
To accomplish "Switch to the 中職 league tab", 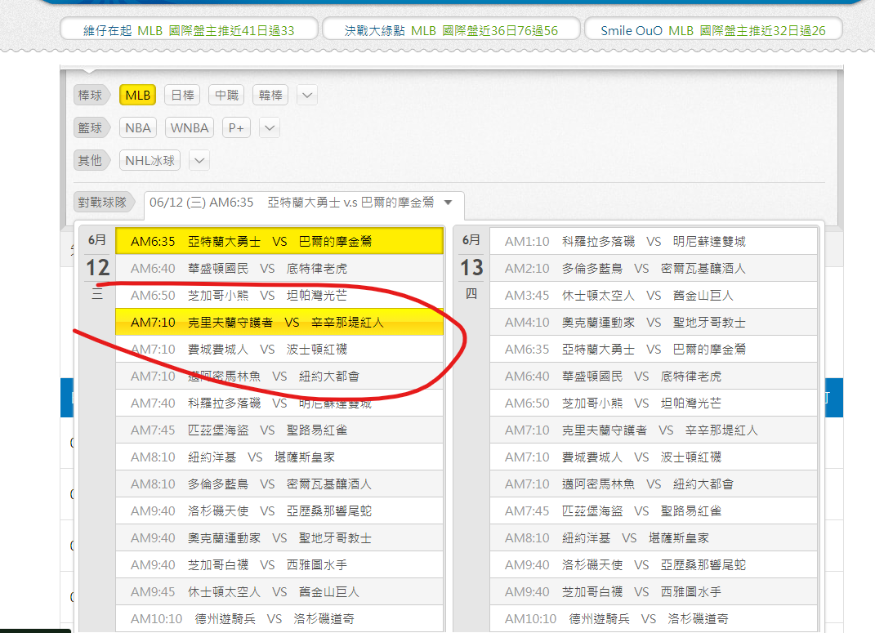I will tap(226, 96).
